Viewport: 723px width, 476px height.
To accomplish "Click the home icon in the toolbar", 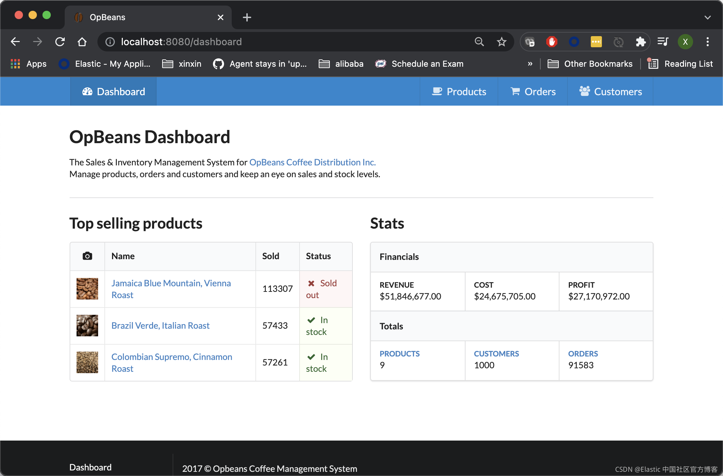I will point(82,42).
